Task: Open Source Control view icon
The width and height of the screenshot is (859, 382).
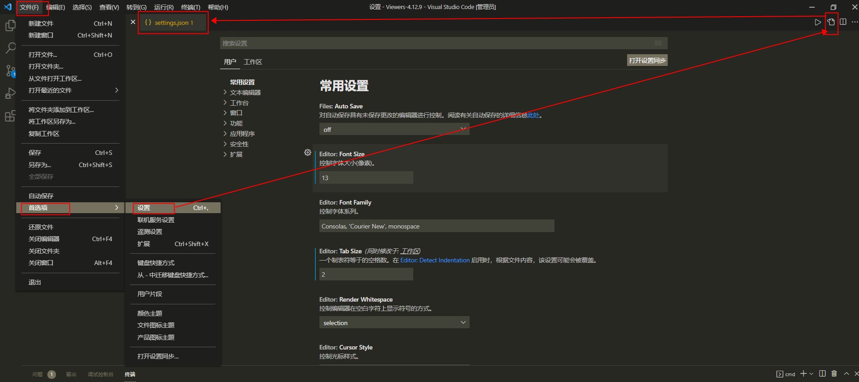Action: click(10, 70)
